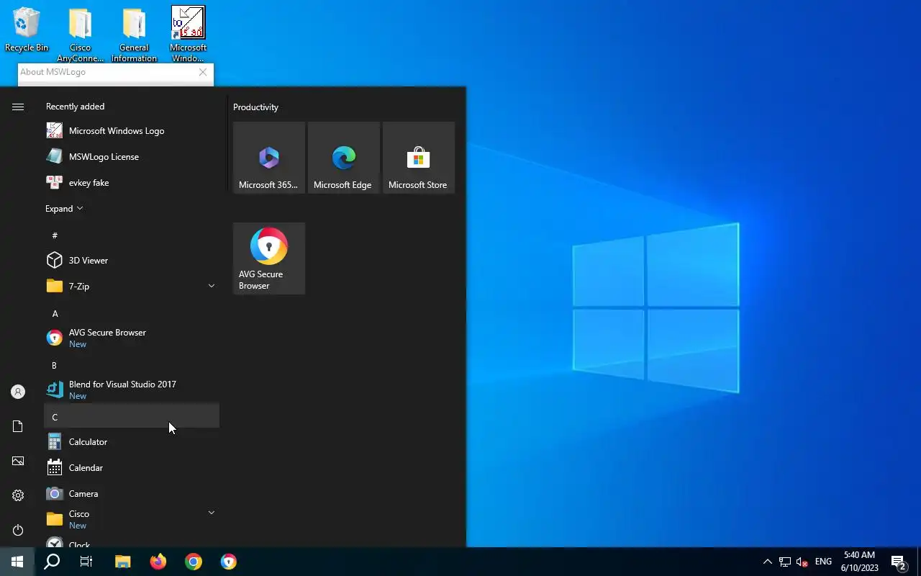Expand the Start menu hamburger navigation
921x576 pixels.
click(18, 107)
